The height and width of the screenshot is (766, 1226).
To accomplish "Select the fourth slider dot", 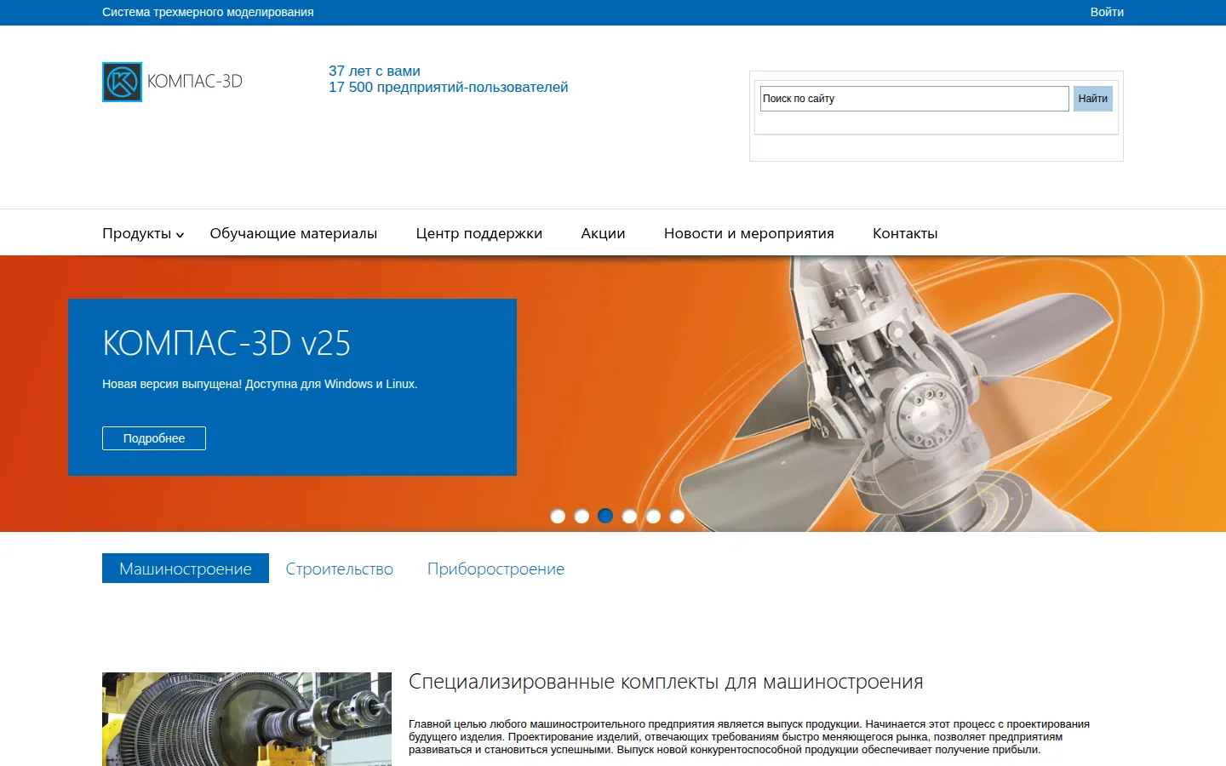I will pyautogui.click(x=629, y=516).
